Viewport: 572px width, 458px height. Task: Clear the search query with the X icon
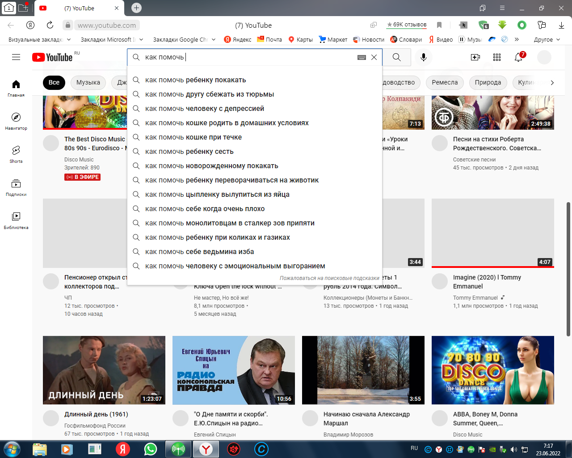coord(374,57)
